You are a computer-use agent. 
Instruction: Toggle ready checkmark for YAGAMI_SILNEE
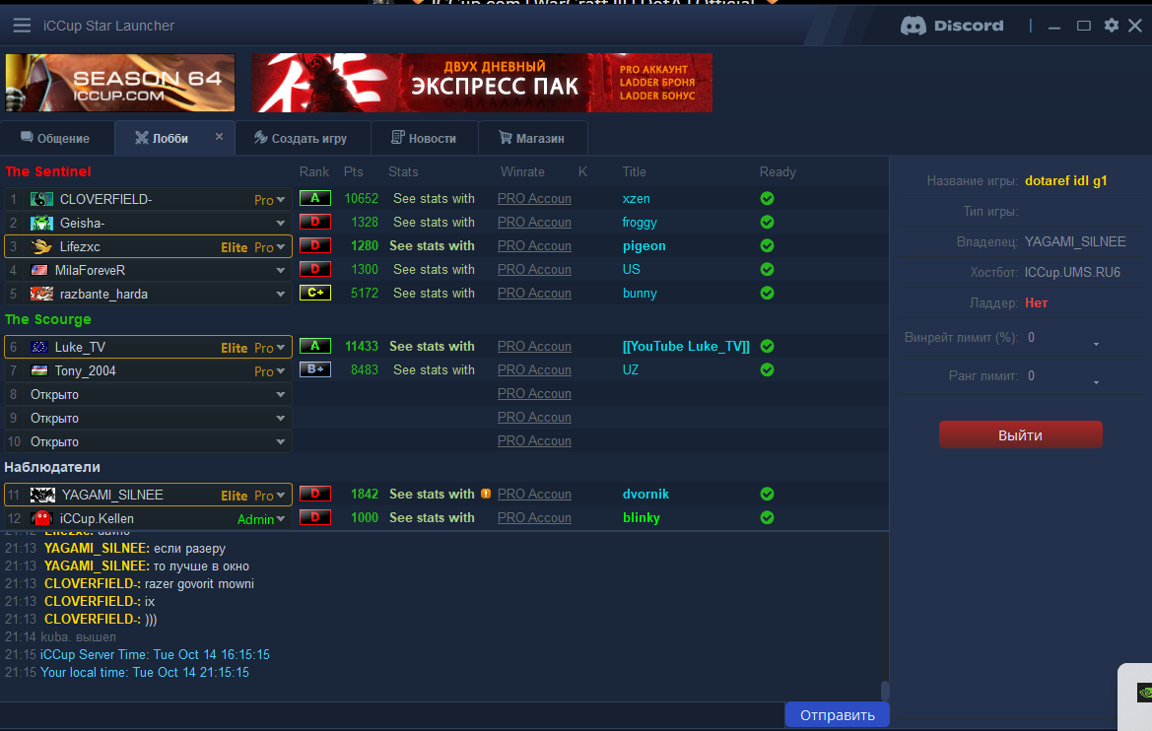click(x=767, y=494)
